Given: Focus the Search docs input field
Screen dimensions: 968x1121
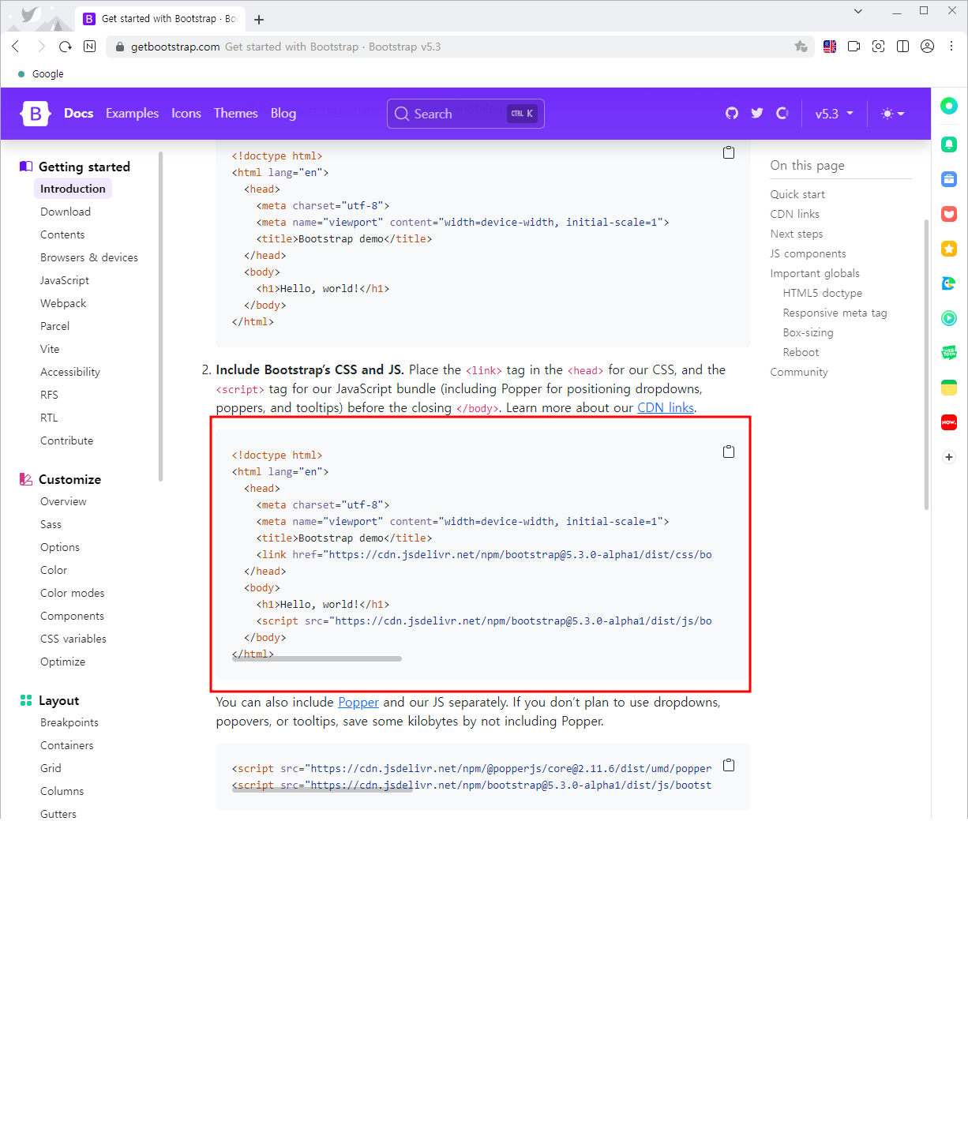Looking at the screenshot, I should pyautogui.click(x=466, y=114).
